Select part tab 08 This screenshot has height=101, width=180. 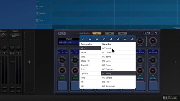click(x=132, y=39)
